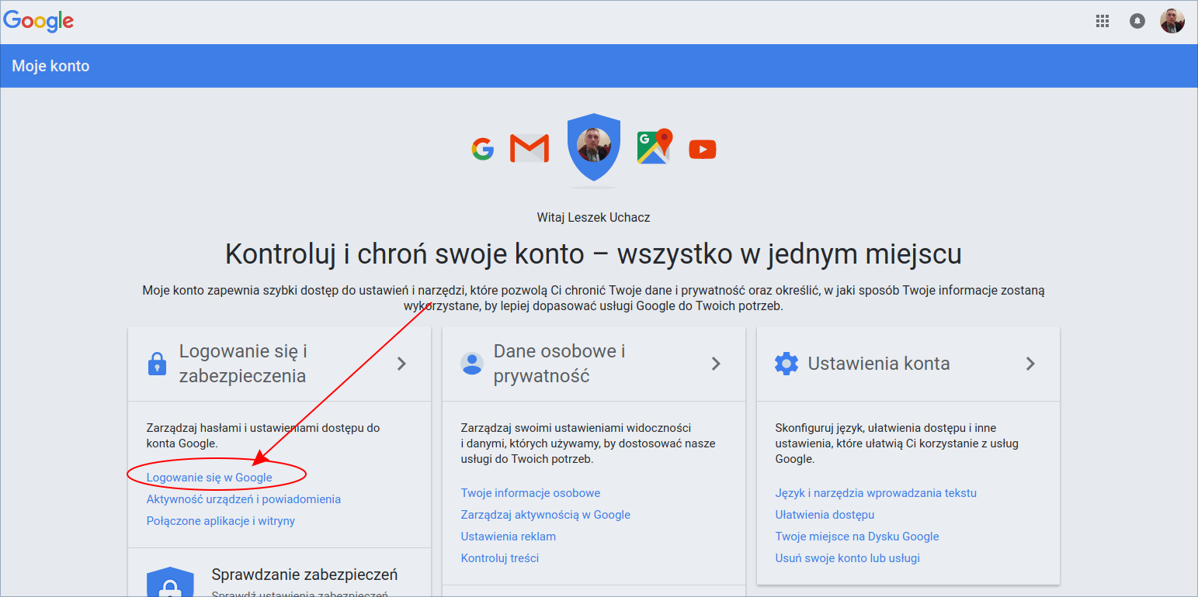This screenshot has height=597, width=1198.
Task: Open the Ustawienia reklam link
Action: coord(509,537)
